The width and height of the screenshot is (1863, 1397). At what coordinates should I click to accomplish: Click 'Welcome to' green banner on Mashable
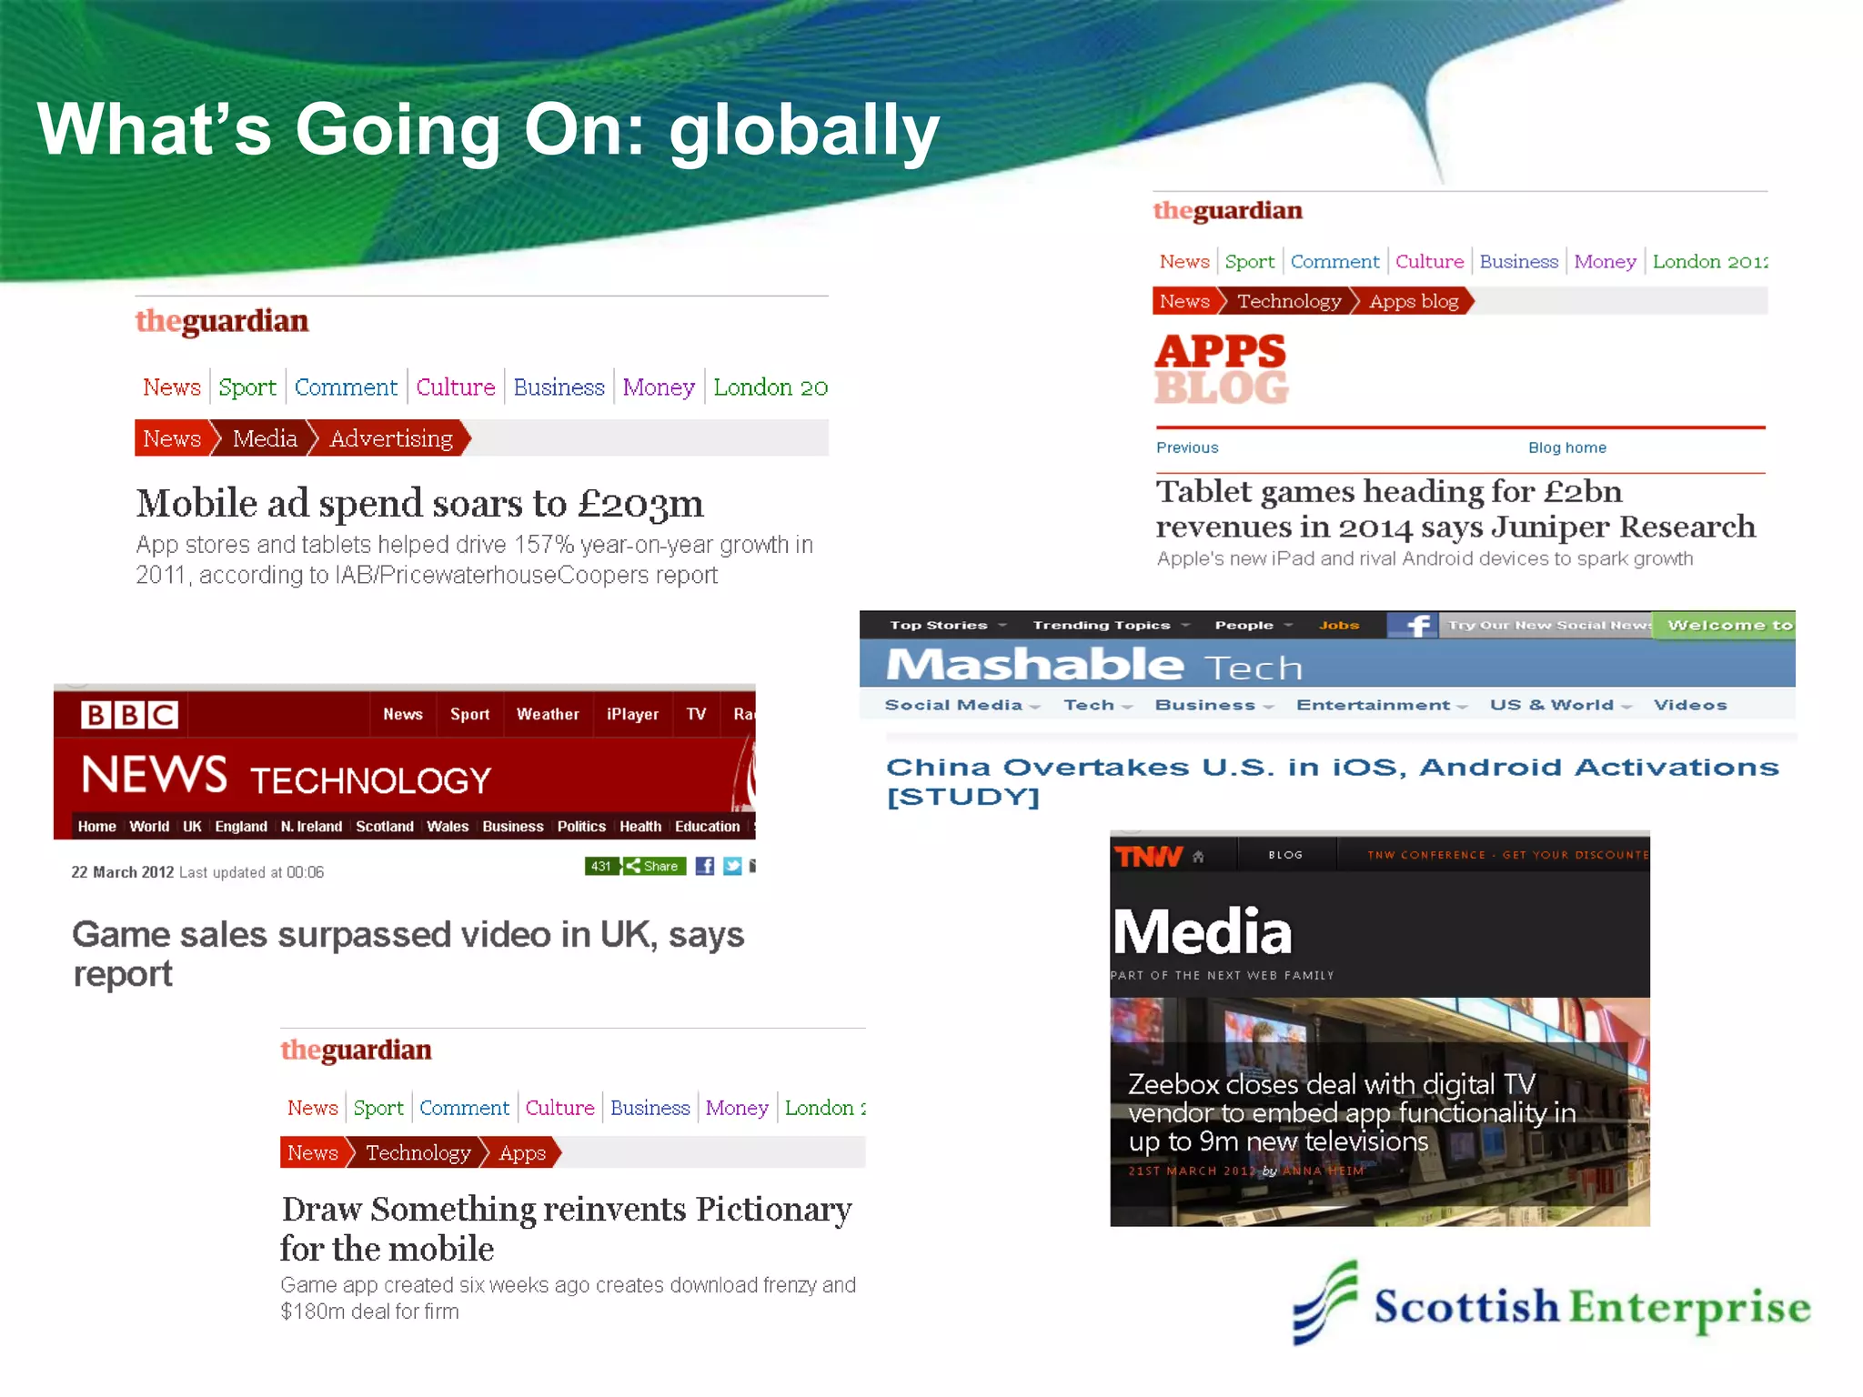(1725, 625)
